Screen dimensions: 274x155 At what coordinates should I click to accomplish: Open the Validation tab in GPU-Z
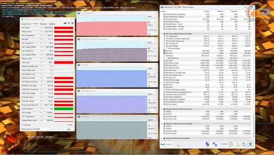[52, 24]
